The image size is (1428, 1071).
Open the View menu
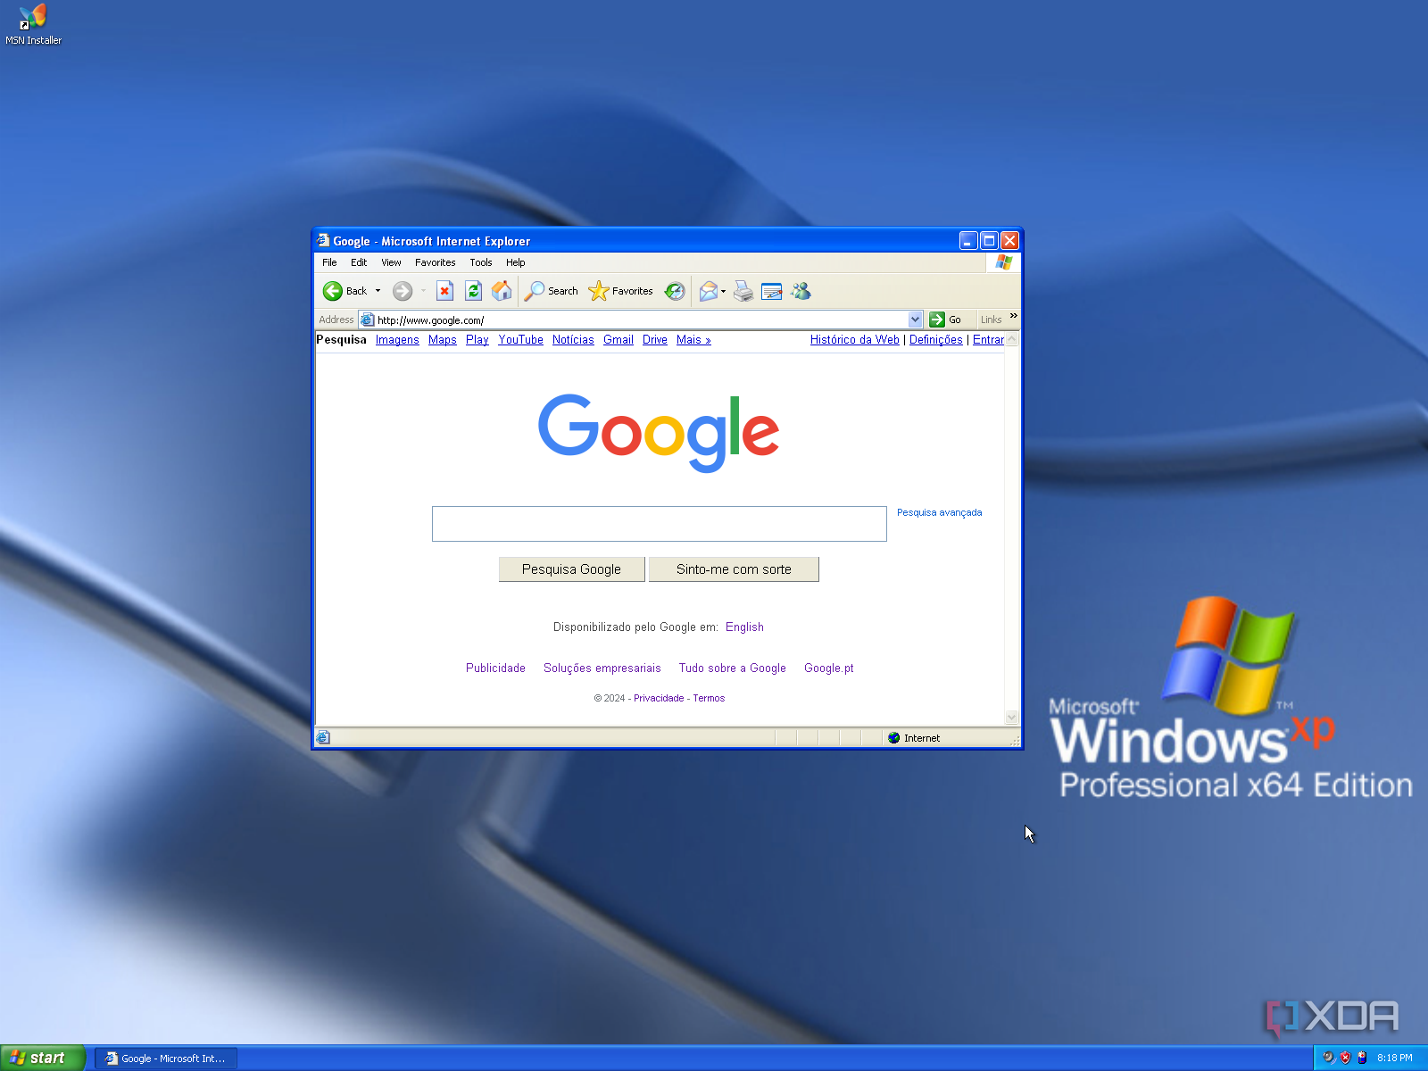click(391, 262)
